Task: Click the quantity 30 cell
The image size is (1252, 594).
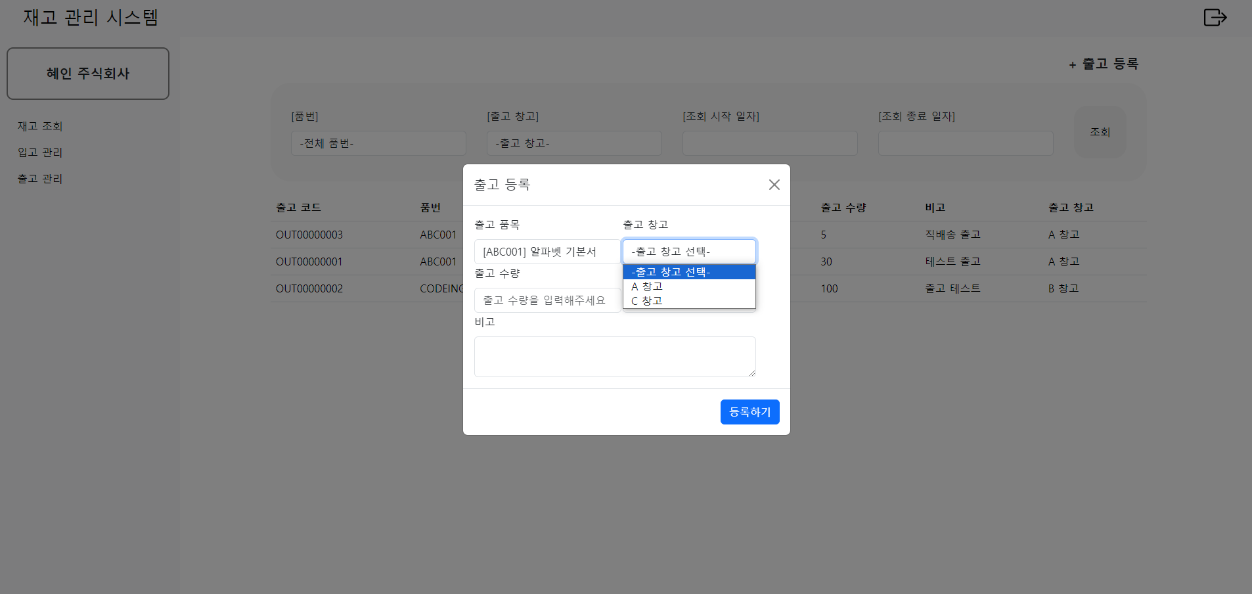Action: pos(826,262)
